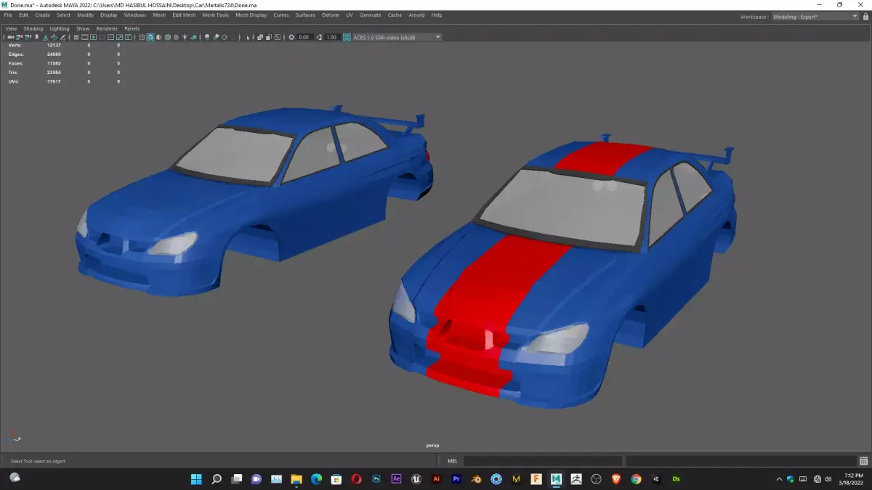872x490 pixels.
Task: Open the Windows menu
Action: click(x=135, y=15)
